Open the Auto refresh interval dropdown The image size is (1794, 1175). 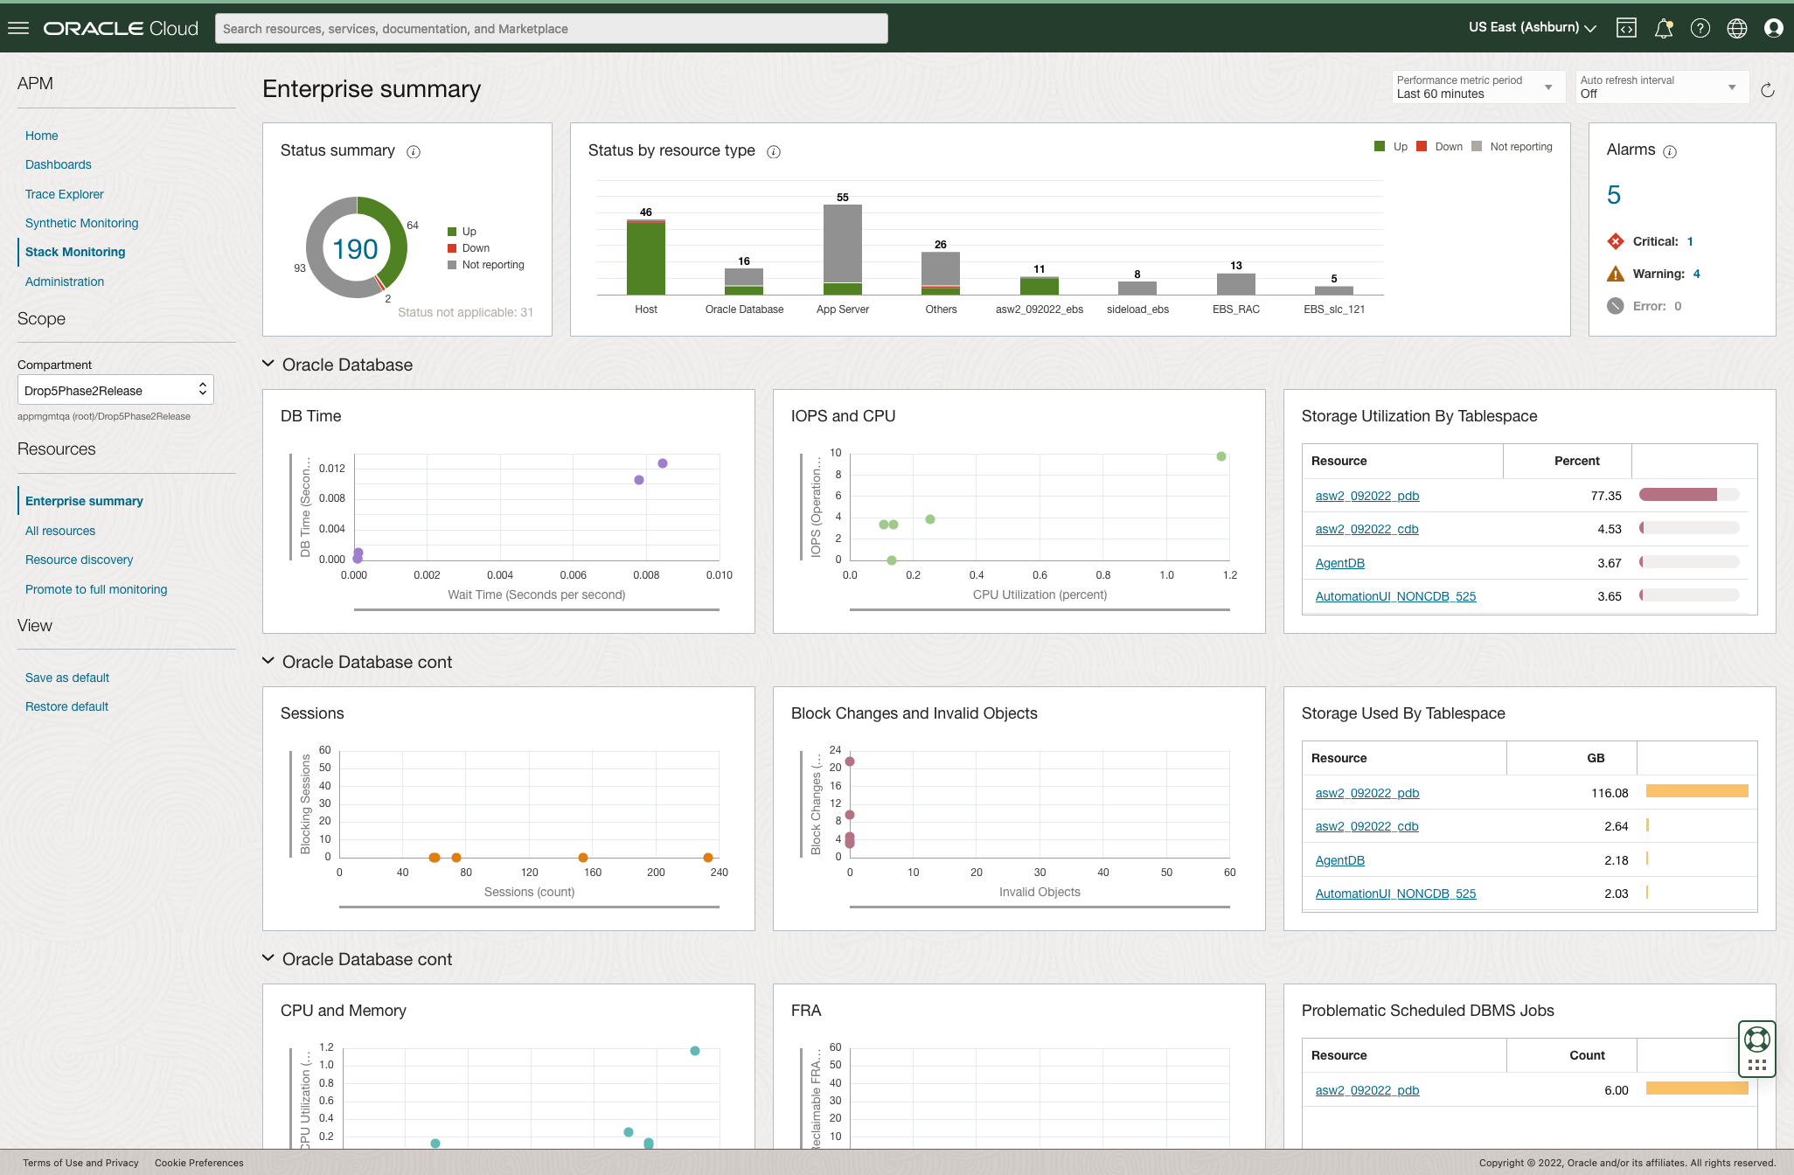pos(1660,87)
